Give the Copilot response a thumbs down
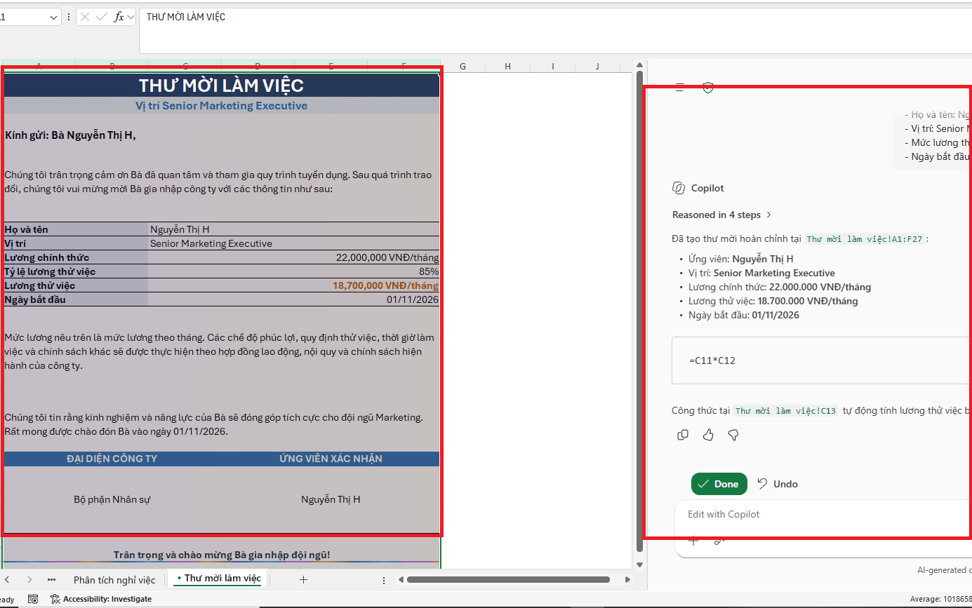972x608 pixels. pyautogui.click(x=733, y=435)
